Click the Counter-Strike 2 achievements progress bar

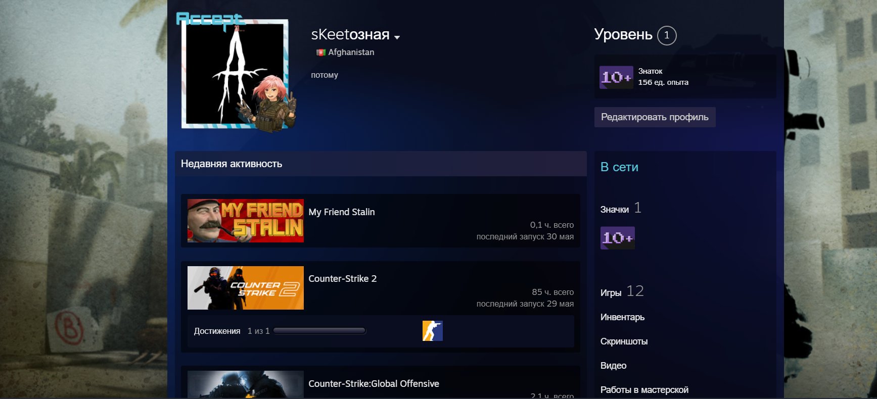[x=319, y=331]
